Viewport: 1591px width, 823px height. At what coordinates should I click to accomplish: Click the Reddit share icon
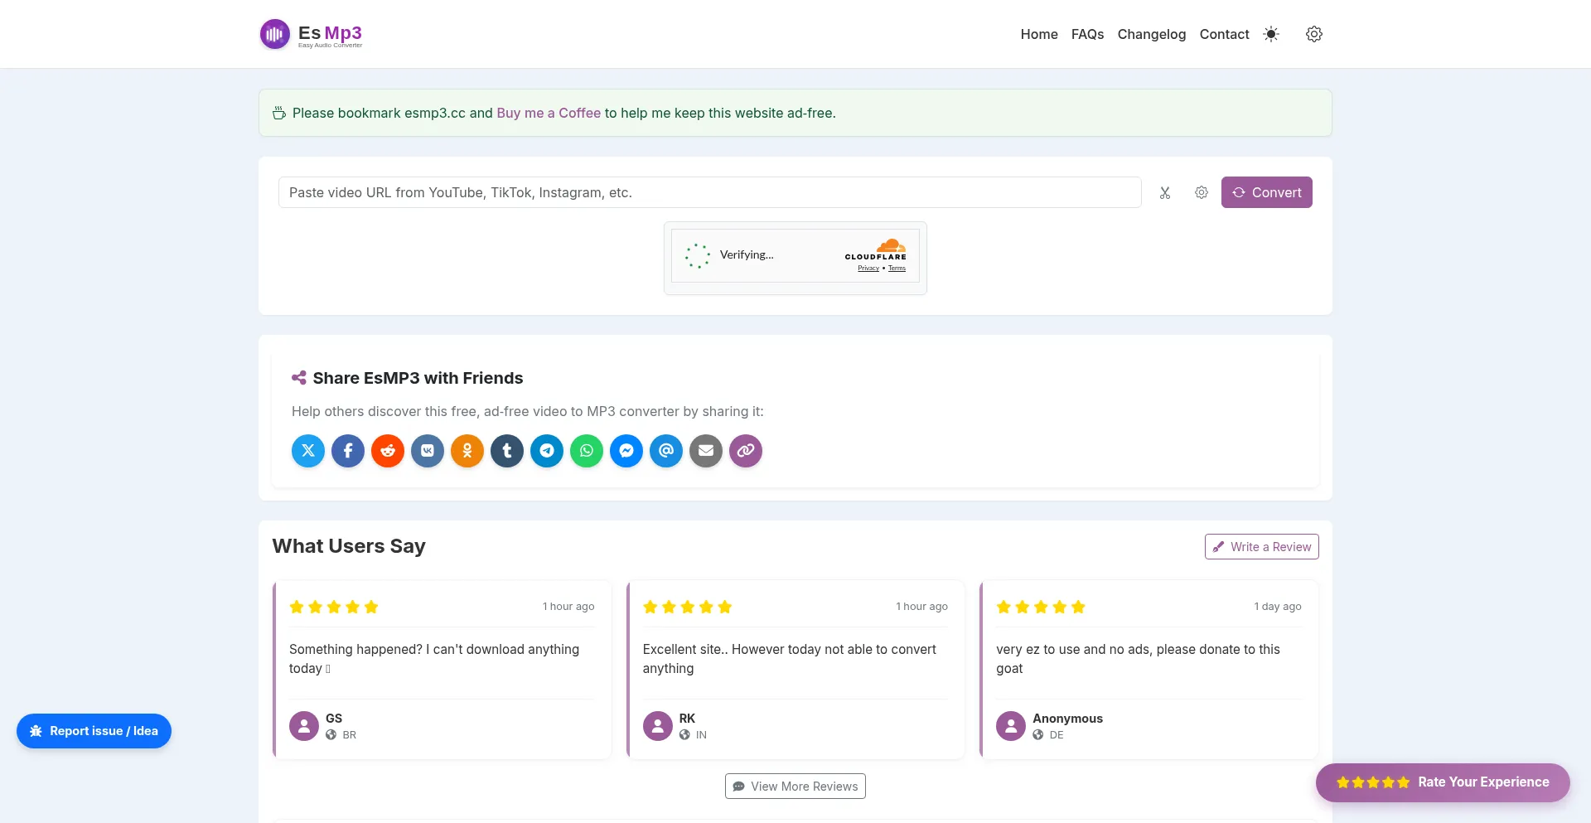tap(388, 451)
